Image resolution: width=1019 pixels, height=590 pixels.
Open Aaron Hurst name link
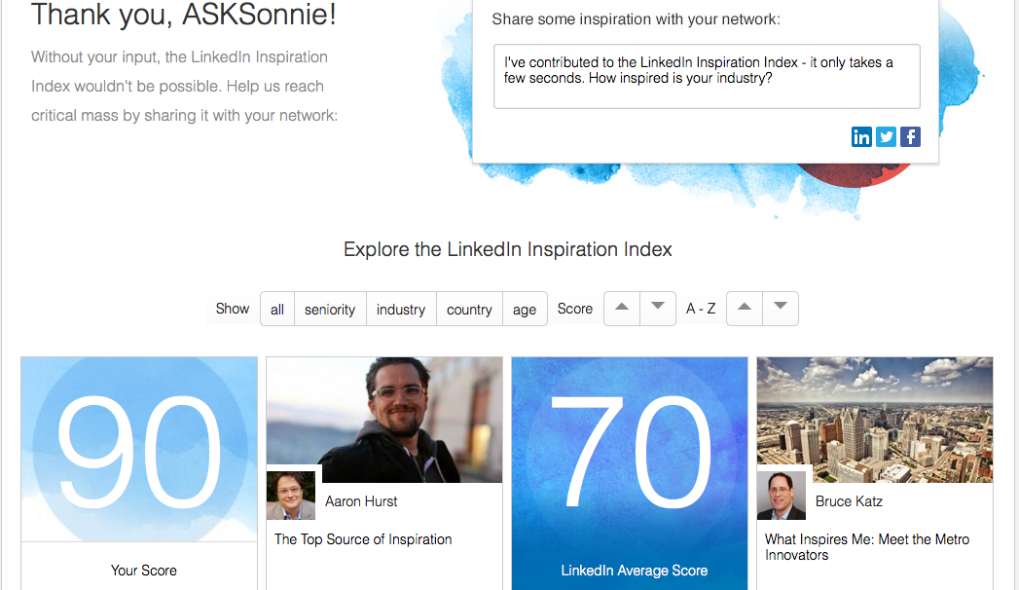pos(361,501)
